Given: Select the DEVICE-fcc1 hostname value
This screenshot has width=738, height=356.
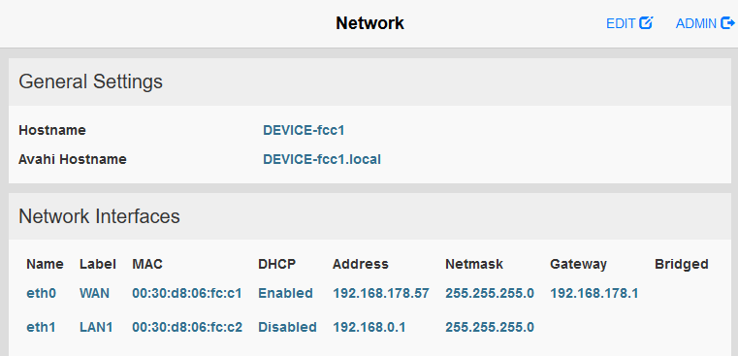Looking at the screenshot, I should tap(304, 130).
